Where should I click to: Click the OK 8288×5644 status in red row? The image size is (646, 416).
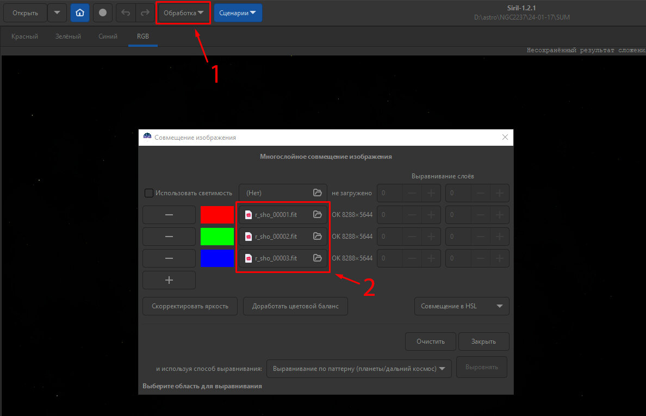coord(352,215)
